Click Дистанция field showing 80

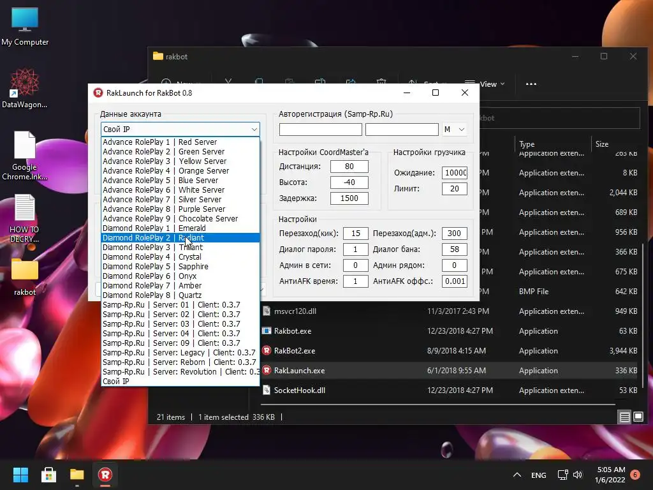click(349, 167)
